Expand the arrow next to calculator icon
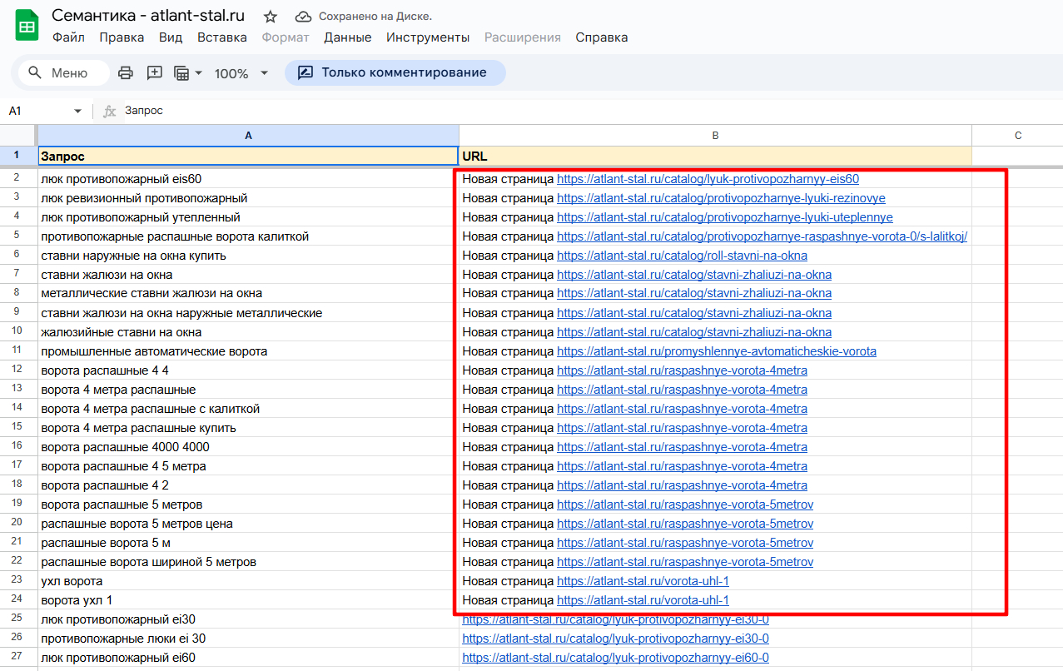This screenshot has height=671, width=1063. tap(198, 73)
